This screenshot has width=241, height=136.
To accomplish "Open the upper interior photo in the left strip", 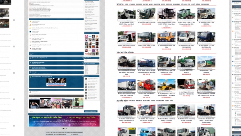I will (5, 13).
